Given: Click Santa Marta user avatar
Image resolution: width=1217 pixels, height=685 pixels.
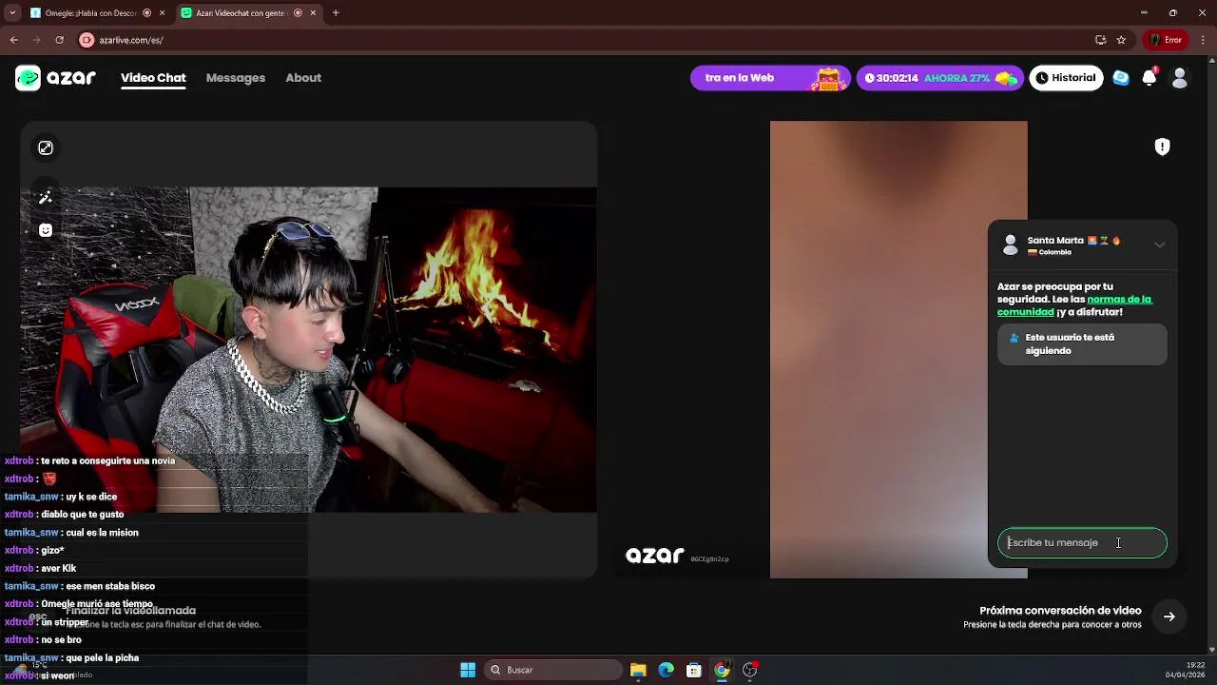Looking at the screenshot, I should (1011, 245).
